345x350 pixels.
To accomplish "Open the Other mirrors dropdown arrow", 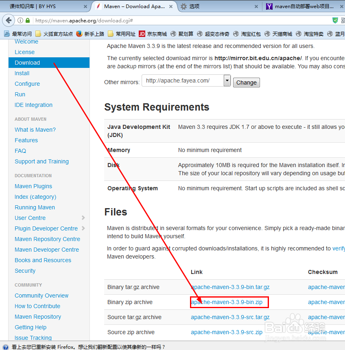I will pyautogui.click(x=227, y=80).
